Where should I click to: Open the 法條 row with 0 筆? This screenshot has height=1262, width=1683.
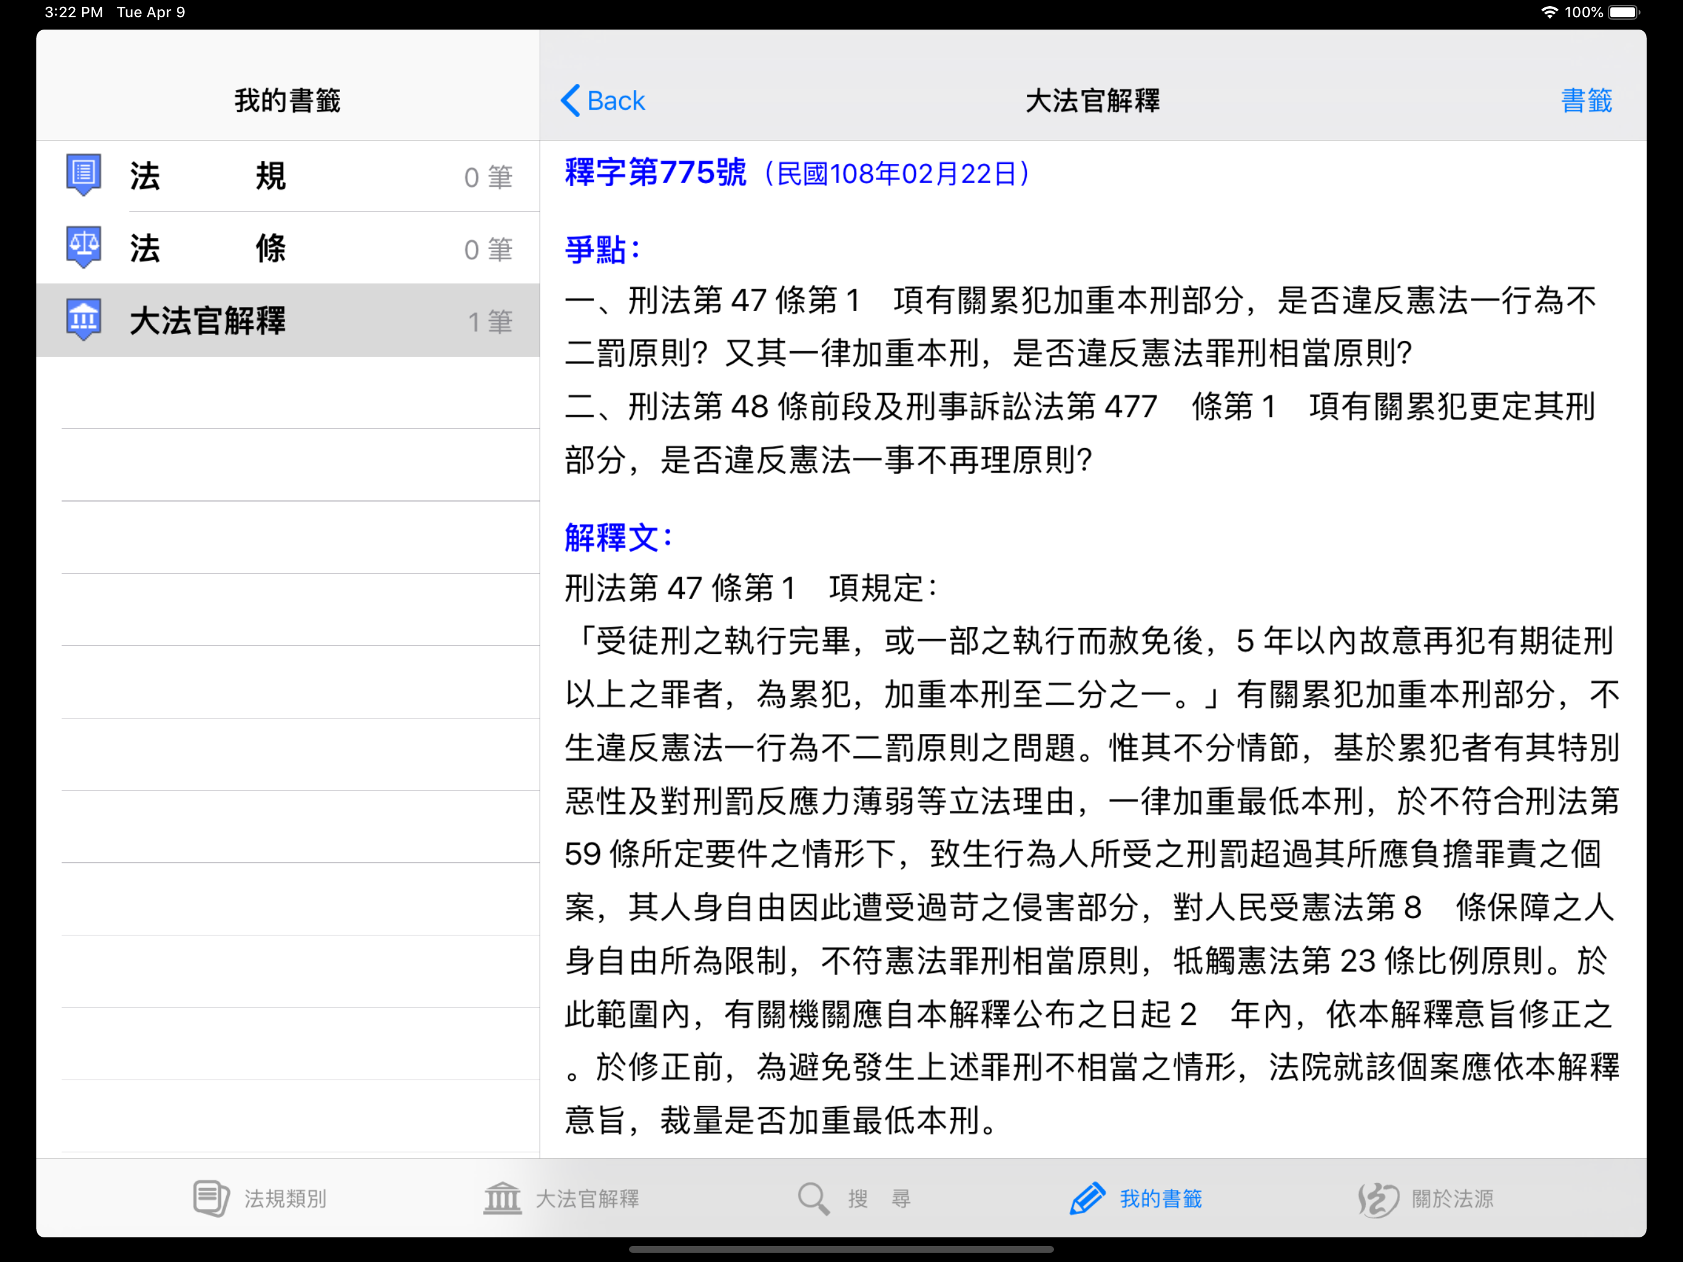pos(288,248)
